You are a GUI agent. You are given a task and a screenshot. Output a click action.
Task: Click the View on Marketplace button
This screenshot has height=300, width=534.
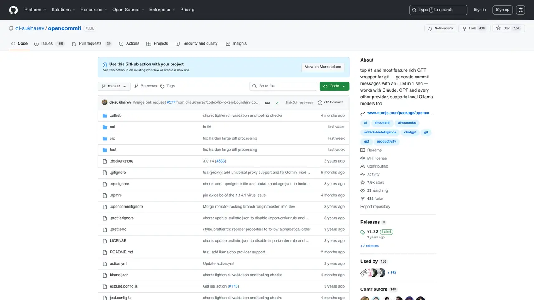(x=323, y=67)
